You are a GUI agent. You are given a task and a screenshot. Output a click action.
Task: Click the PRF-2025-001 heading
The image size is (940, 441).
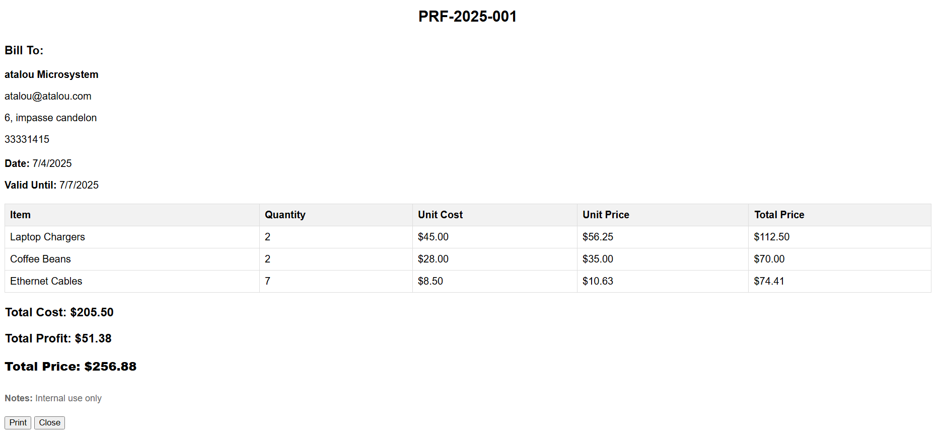point(467,17)
